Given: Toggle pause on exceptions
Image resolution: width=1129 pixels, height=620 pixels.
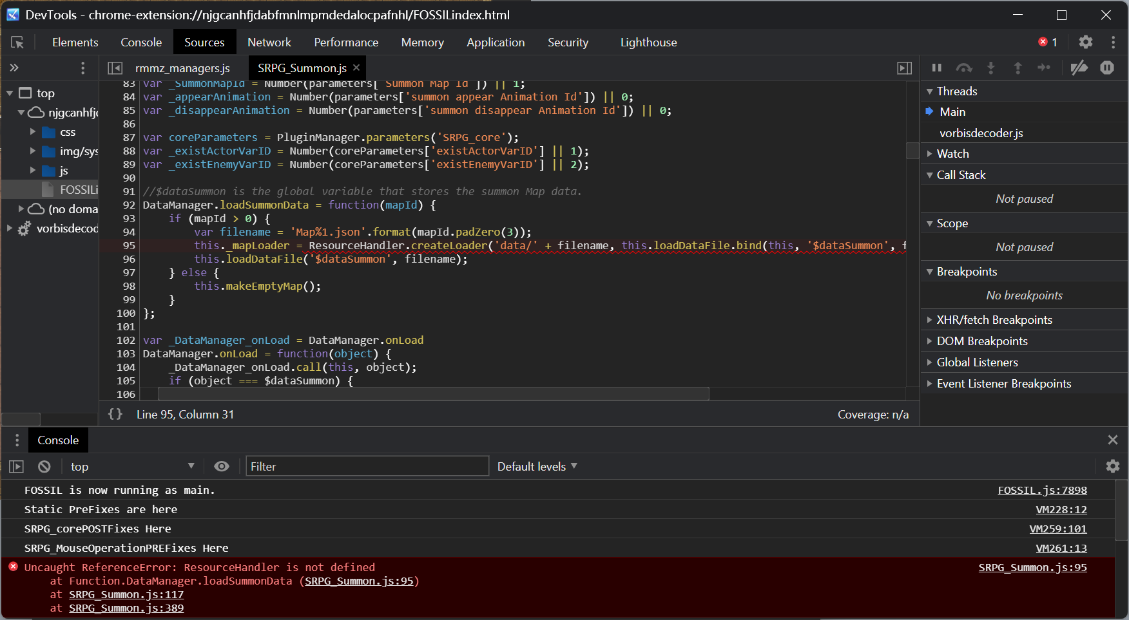Looking at the screenshot, I should click(1107, 68).
